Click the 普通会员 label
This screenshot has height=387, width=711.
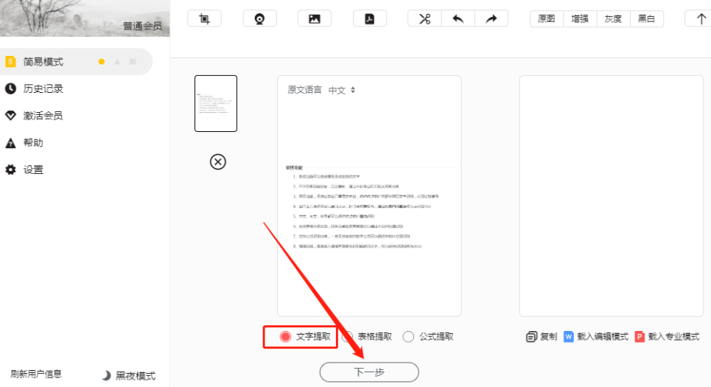142,26
